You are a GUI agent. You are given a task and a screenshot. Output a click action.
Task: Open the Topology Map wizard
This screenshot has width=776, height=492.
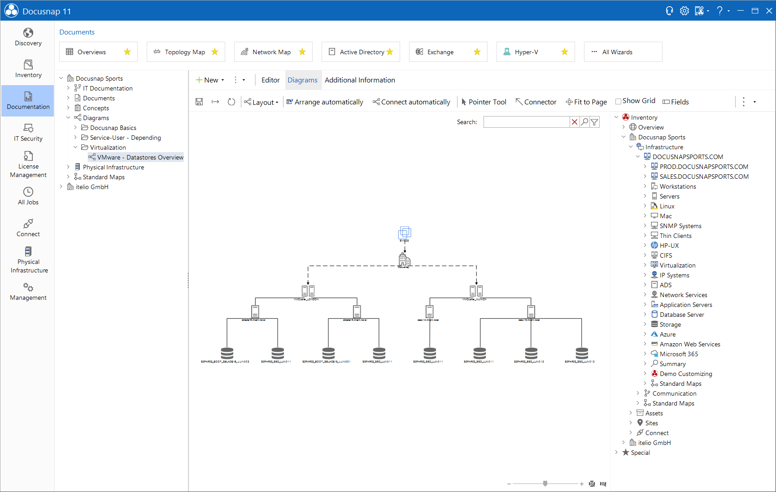(186, 52)
